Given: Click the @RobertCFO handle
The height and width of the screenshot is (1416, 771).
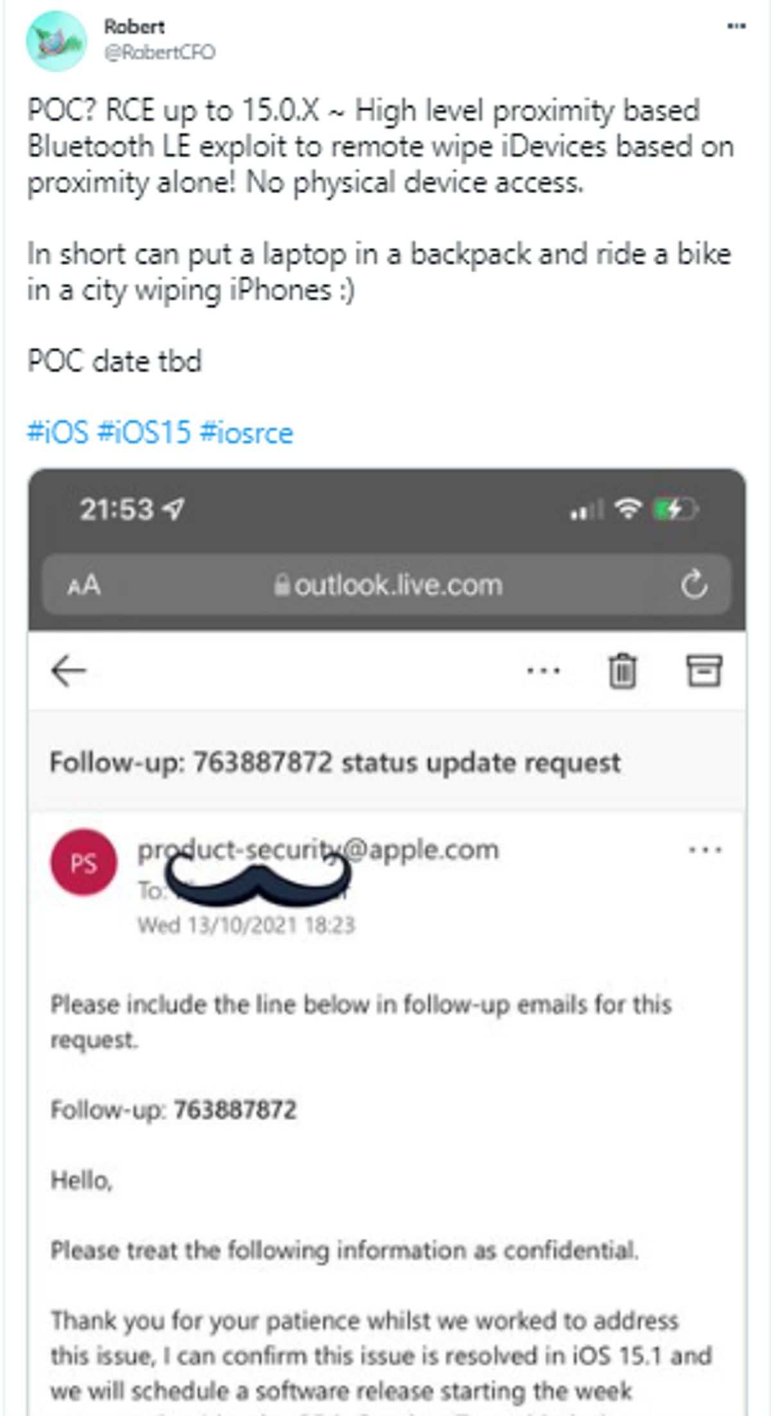Looking at the screenshot, I should [x=159, y=52].
